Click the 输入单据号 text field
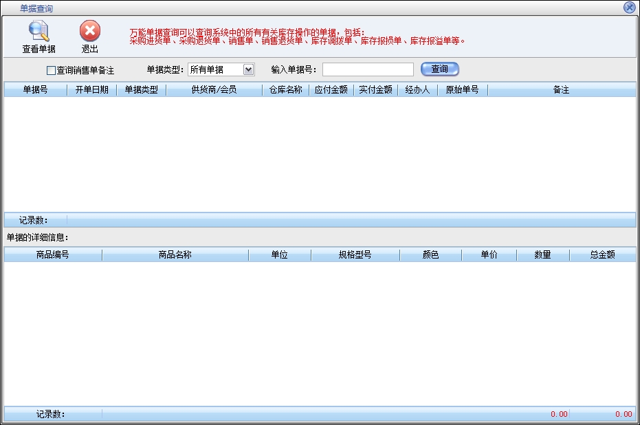Screen dimensions: 640x425 (x=368, y=69)
